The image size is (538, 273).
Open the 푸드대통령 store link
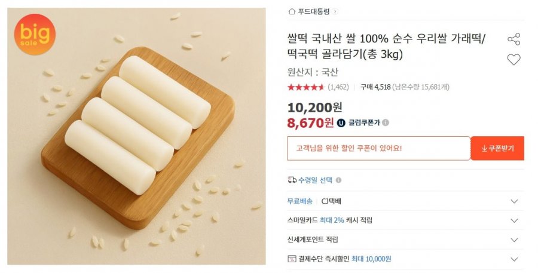point(314,11)
